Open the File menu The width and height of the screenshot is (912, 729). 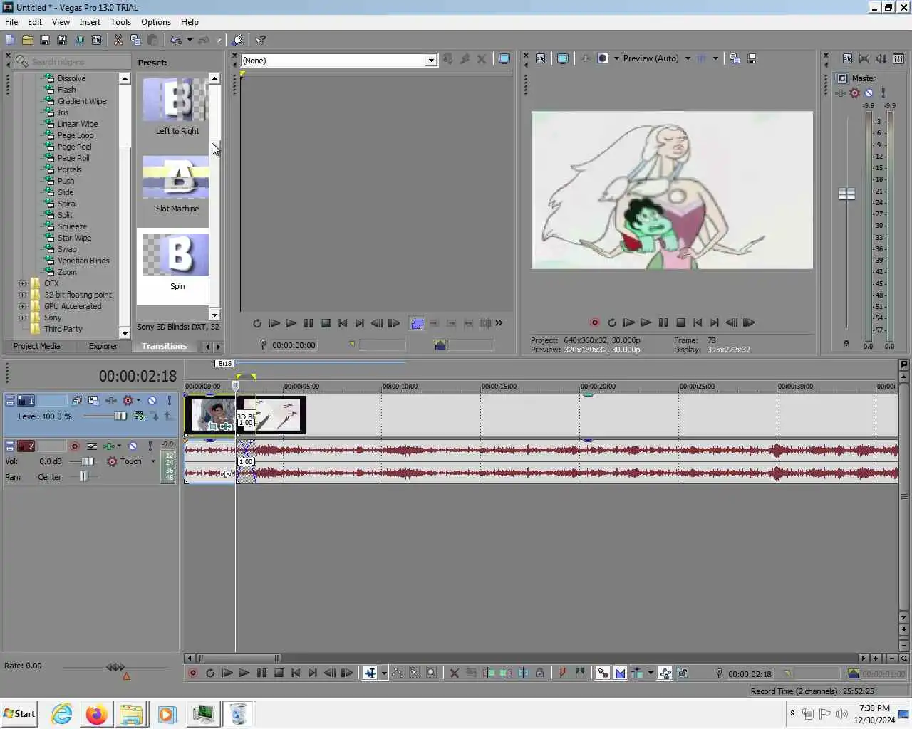pos(11,22)
